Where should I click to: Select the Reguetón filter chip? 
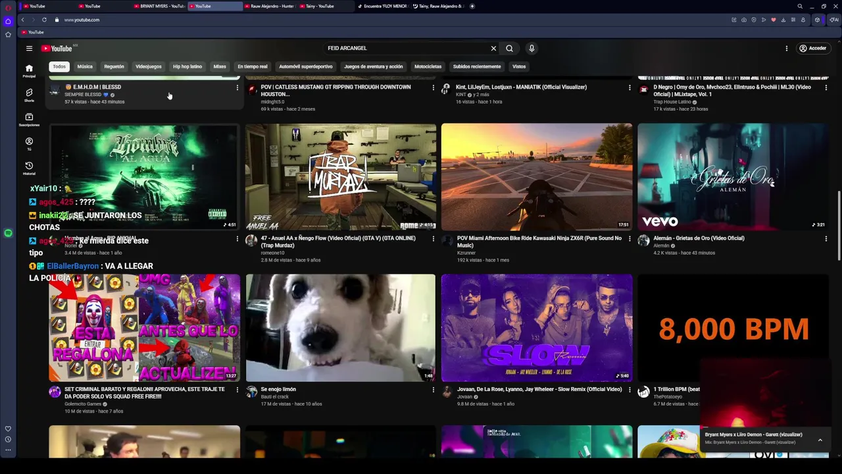click(x=114, y=66)
